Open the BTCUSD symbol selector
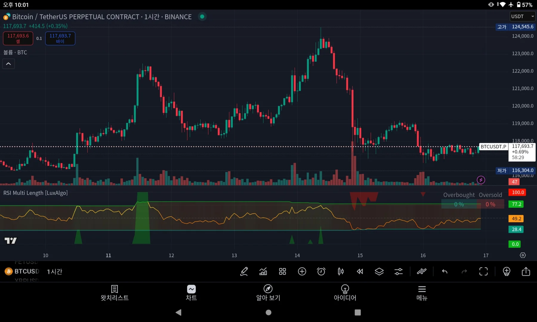 point(22,271)
